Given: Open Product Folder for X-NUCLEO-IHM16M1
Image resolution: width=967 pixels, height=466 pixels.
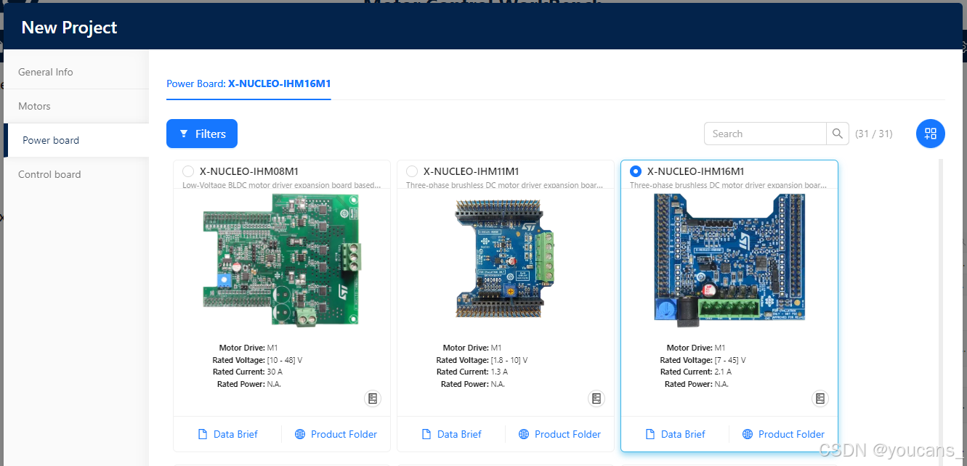Looking at the screenshot, I should tap(783, 434).
